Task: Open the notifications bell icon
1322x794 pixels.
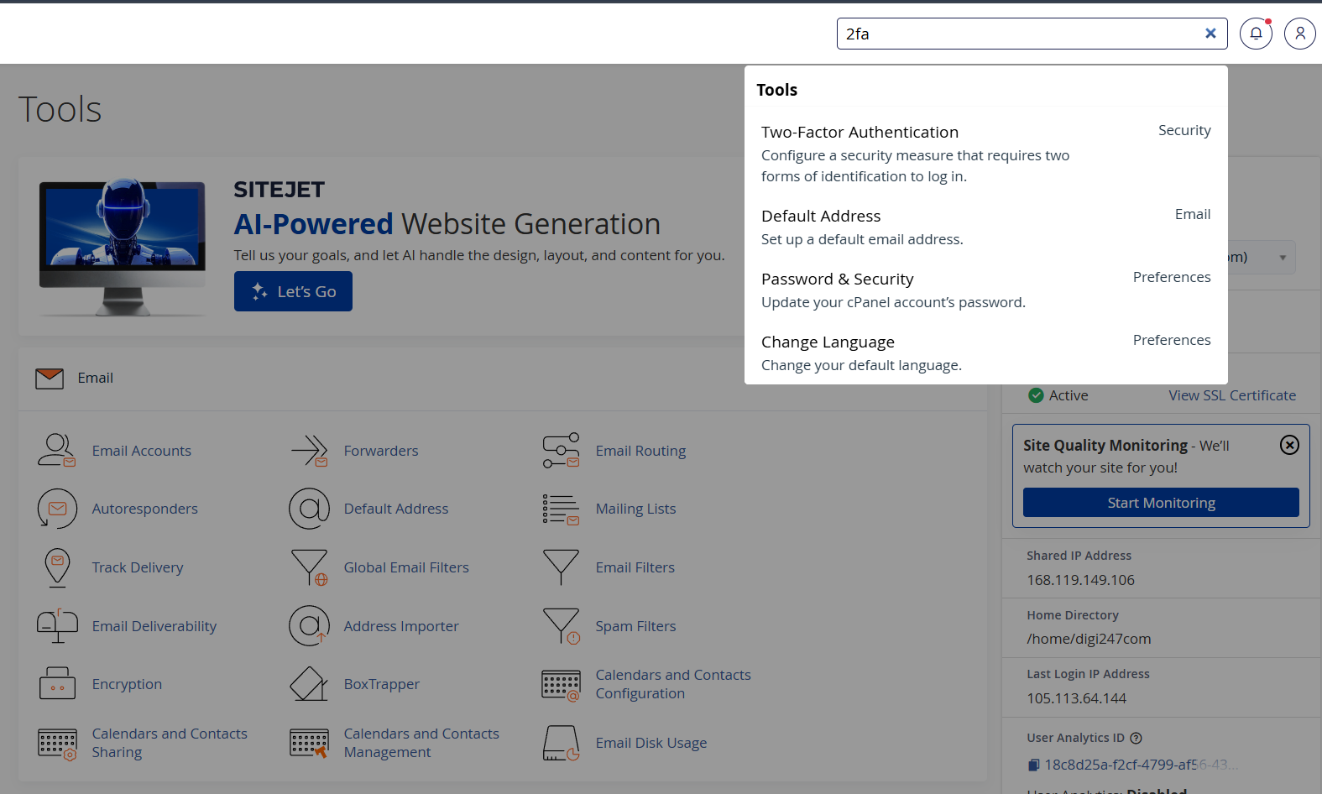Action: point(1256,34)
